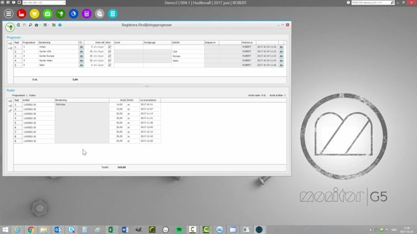
Task: Click the Kund cell in prognosis row 1
Action: [x=129, y=47]
